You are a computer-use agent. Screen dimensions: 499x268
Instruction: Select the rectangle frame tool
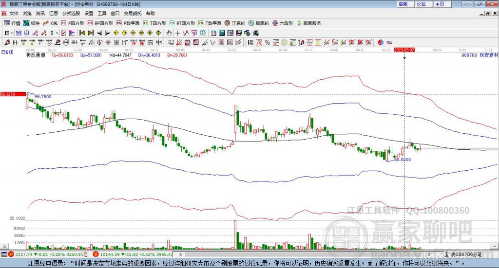[x=171, y=42]
